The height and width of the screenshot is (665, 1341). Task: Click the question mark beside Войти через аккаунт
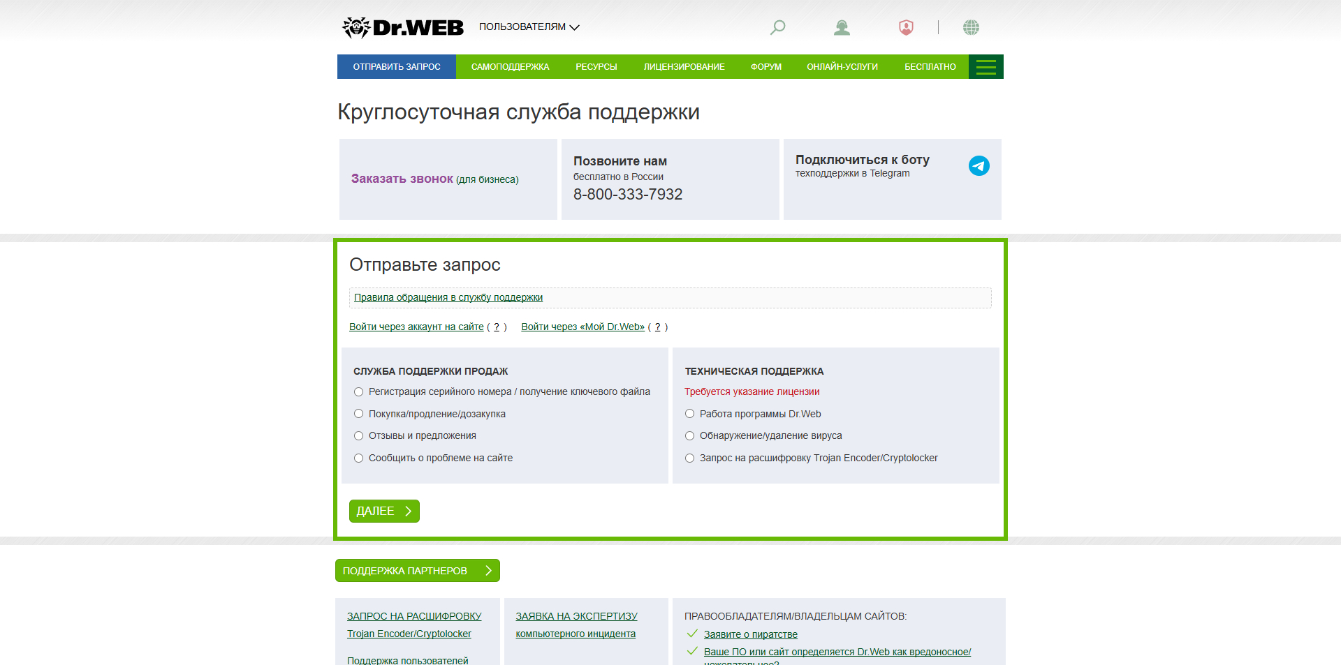pyautogui.click(x=497, y=326)
